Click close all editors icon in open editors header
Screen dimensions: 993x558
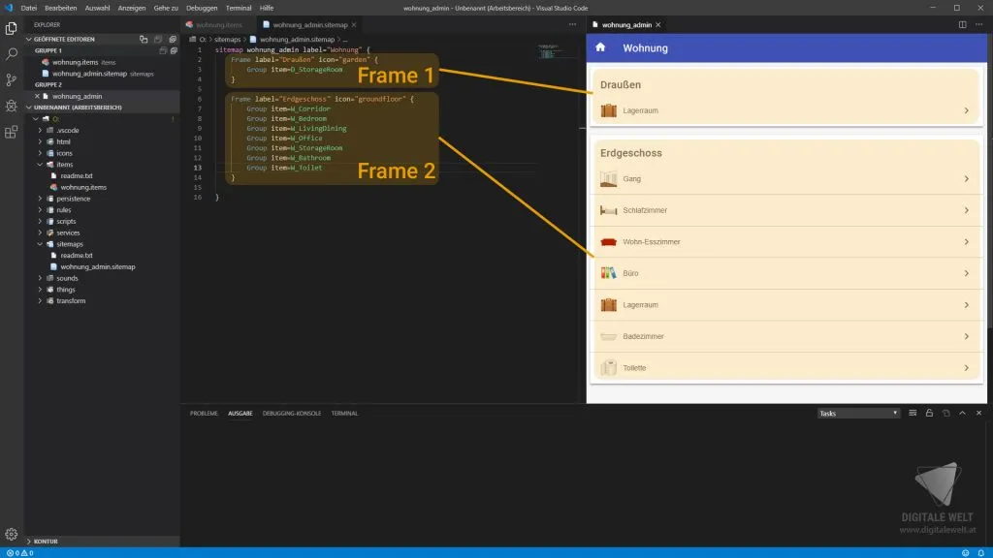173,39
